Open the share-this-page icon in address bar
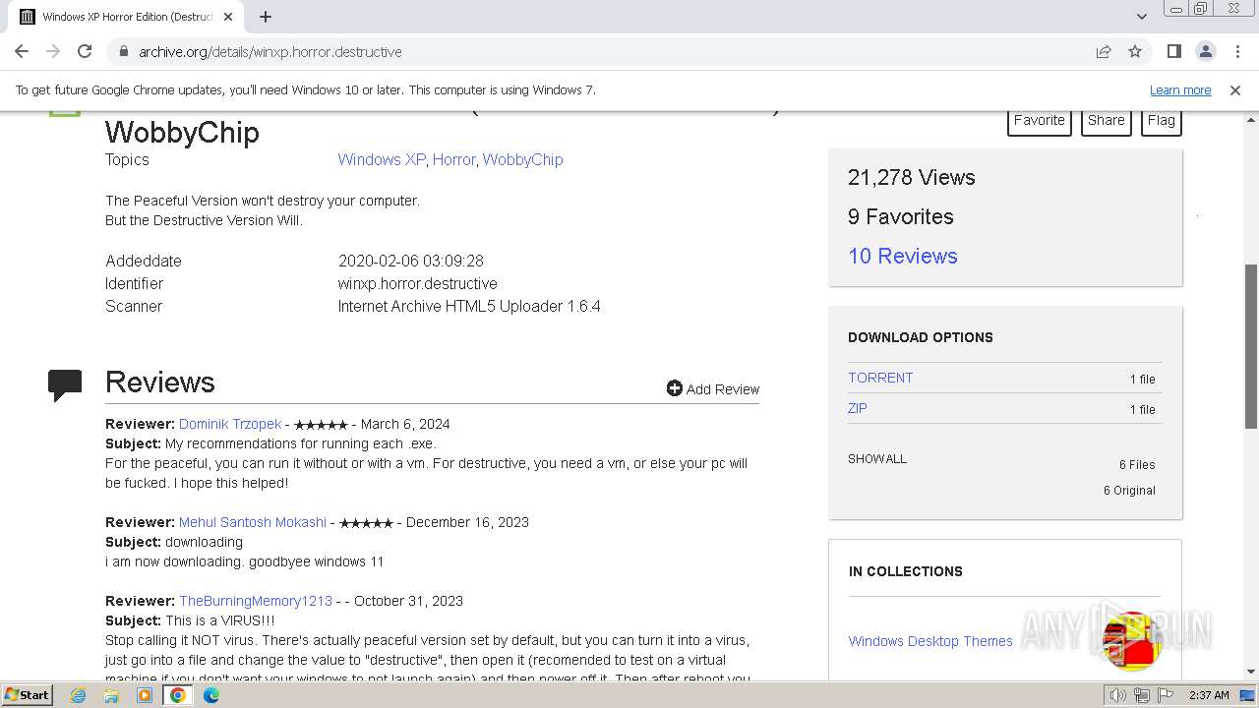1259x708 pixels. 1104,51
